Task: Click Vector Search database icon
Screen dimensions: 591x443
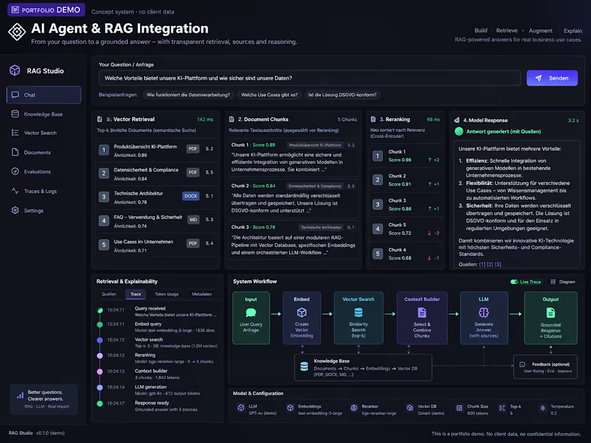Action: 358,313
